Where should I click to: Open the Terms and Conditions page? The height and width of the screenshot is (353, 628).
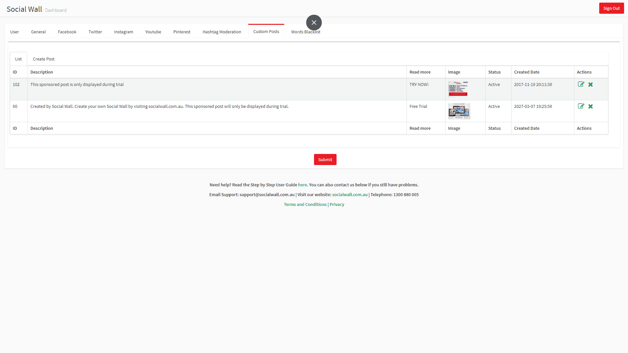305,204
